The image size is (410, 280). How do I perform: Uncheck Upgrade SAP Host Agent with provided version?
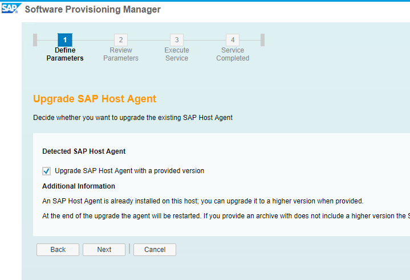[x=46, y=171]
